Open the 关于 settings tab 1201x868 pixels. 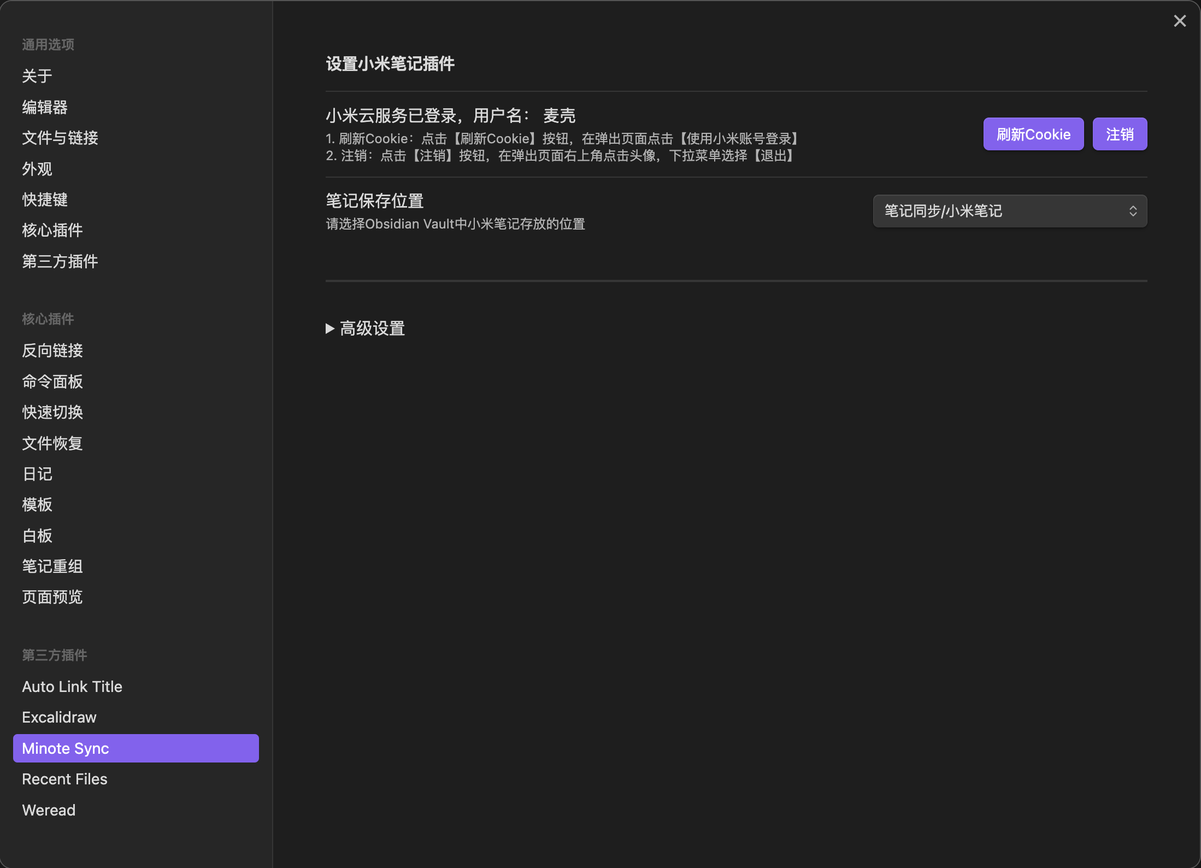(x=37, y=76)
